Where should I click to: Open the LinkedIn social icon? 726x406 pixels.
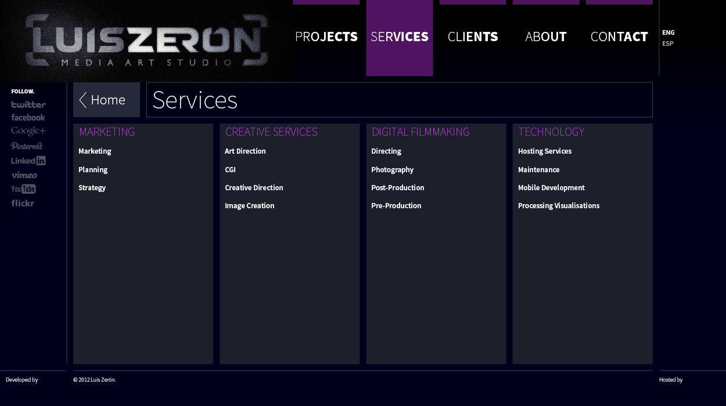pyautogui.click(x=28, y=161)
